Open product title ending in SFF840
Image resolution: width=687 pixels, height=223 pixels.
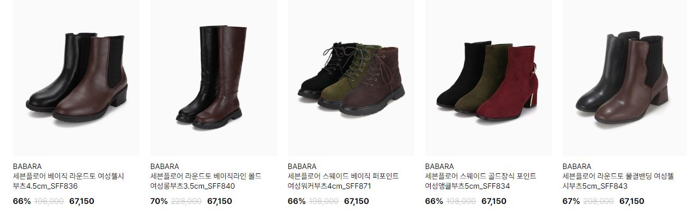click(x=206, y=181)
